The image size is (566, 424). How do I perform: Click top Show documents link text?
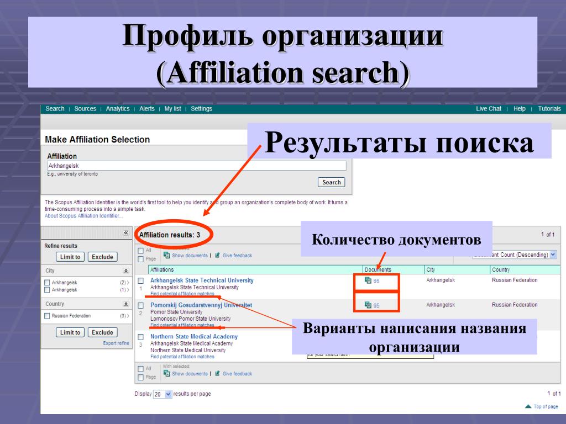190,255
